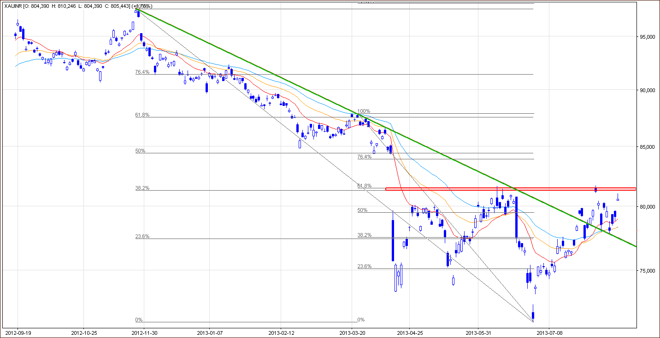Select the 100% Fibonacci level label

point(364,111)
